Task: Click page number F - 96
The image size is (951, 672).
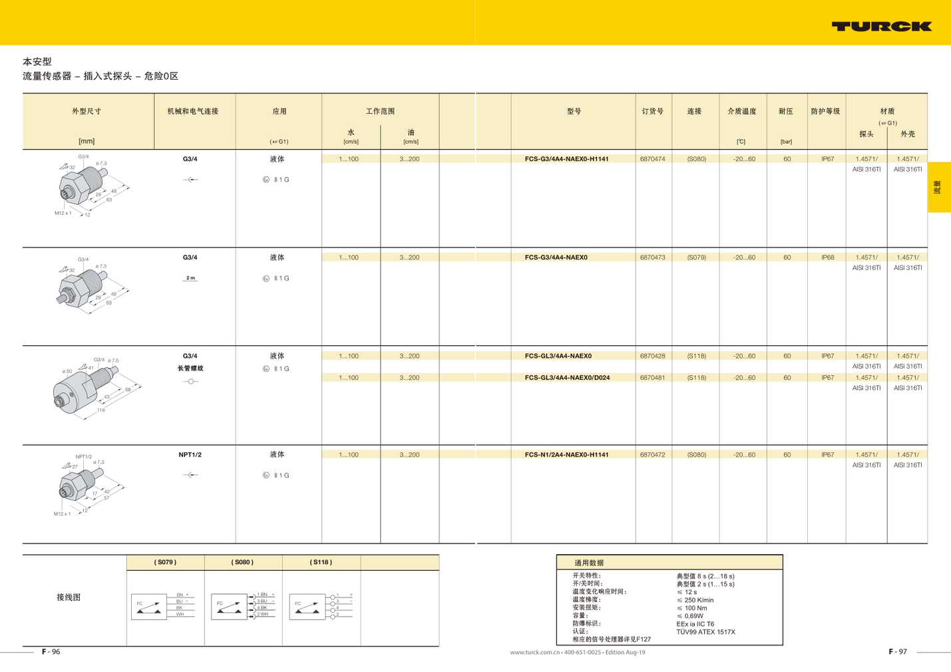Action: pos(51,652)
